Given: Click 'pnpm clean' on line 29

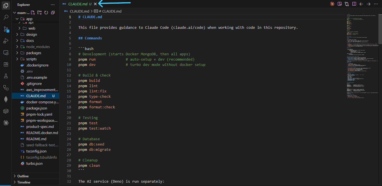Looking at the screenshot, I should click(89, 165).
